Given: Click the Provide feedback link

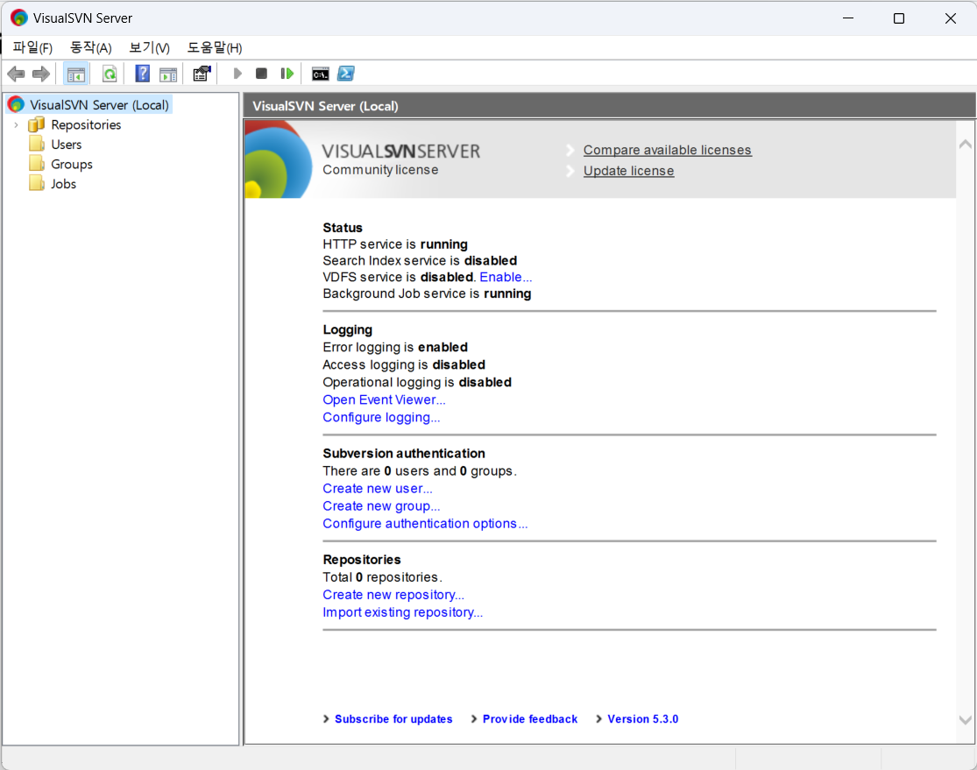Looking at the screenshot, I should click(530, 719).
